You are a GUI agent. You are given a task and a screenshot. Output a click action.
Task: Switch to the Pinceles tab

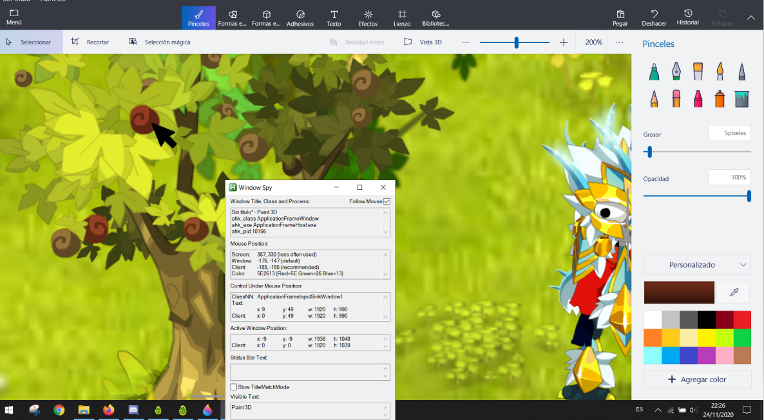[x=198, y=18]
